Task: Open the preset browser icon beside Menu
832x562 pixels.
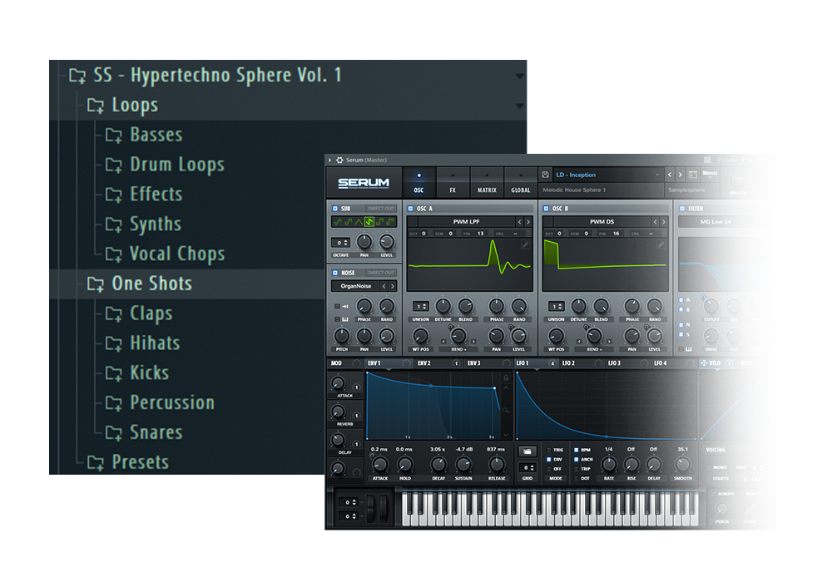Action: (x=692, y=175)
